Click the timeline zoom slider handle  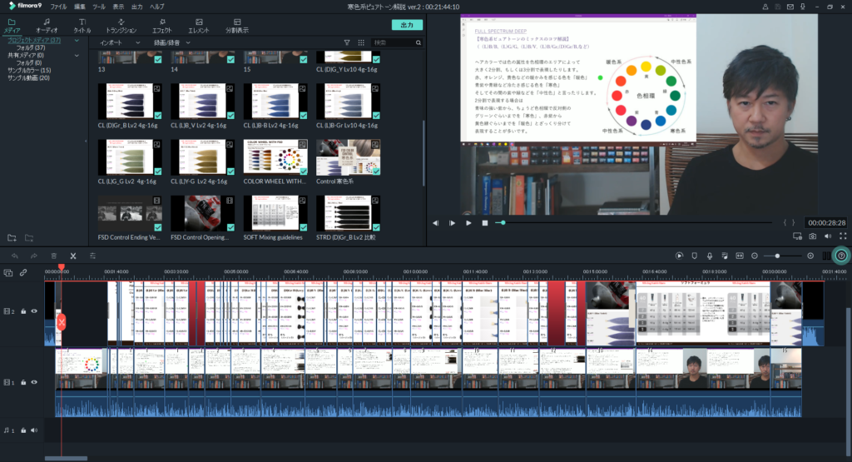tap(777, 256)
